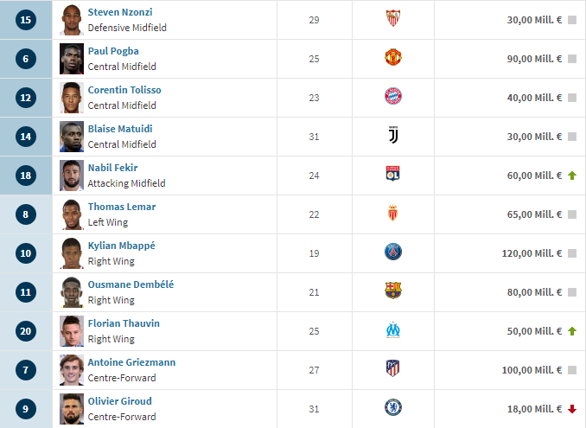Open the Bayern Munich club crest

(x=392, y=96)
